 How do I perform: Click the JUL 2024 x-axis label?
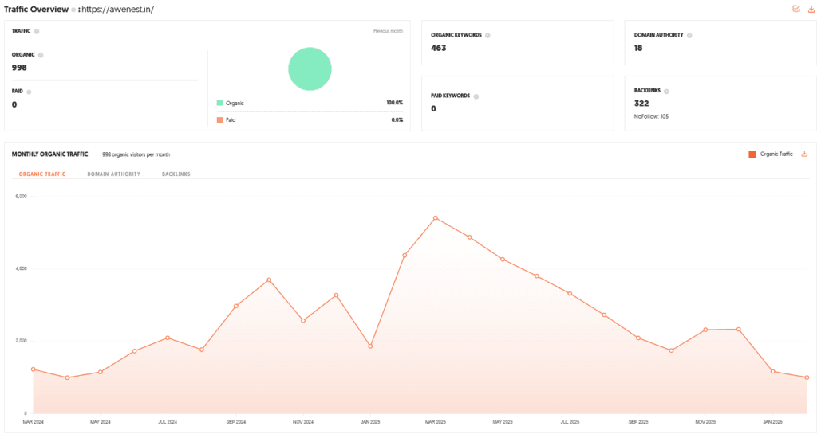[168, 422]
